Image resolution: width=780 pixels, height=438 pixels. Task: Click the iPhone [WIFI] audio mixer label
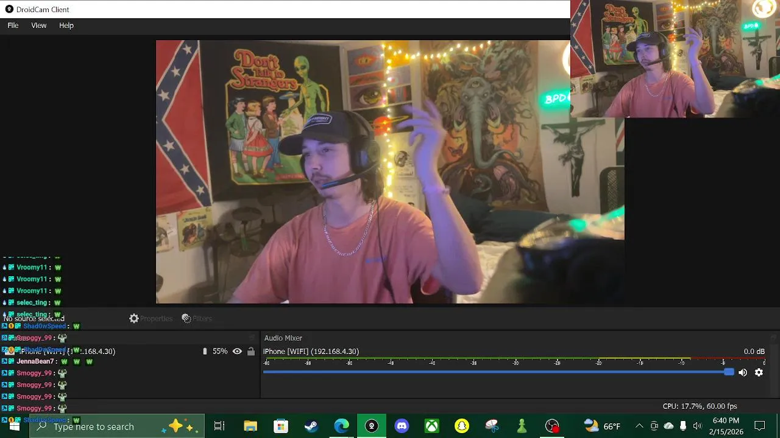tap(311, 352)
